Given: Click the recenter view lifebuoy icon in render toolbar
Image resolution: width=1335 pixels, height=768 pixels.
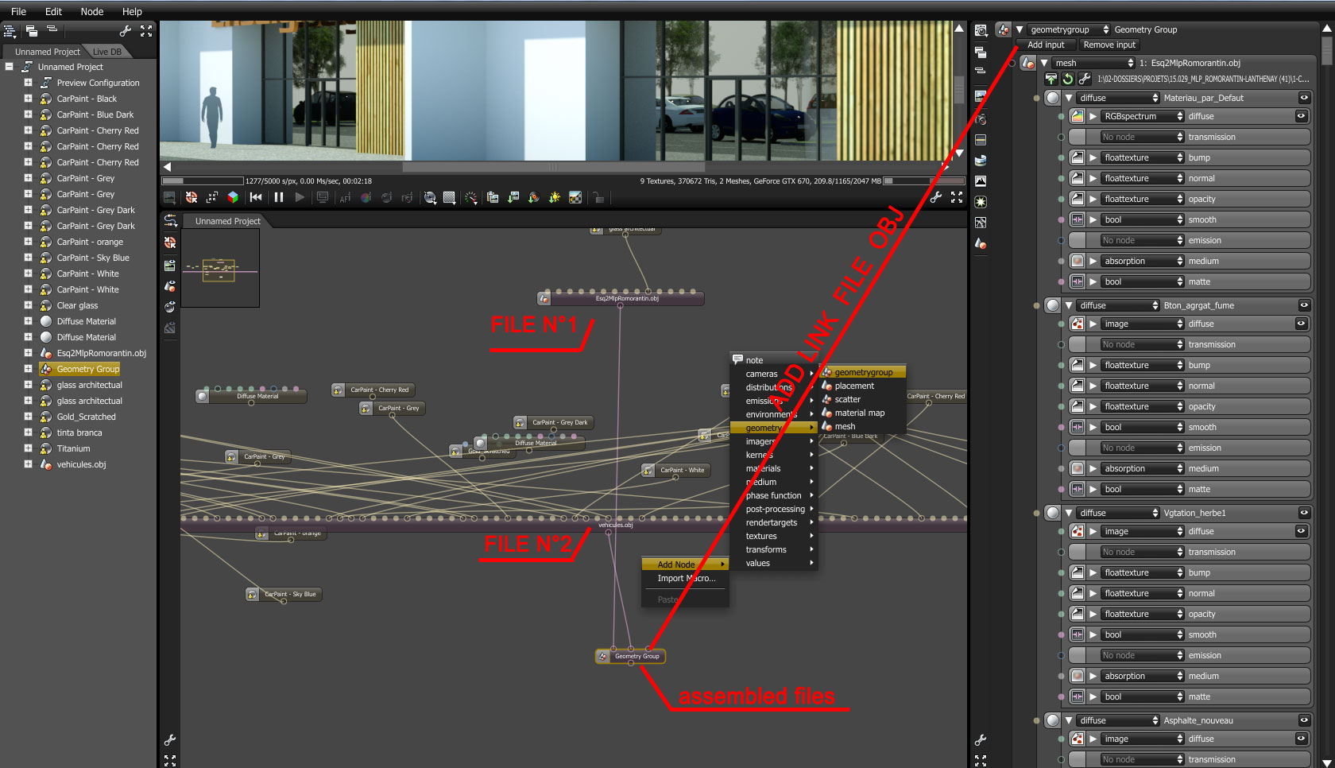Looking at the screenshot, I should pos(192,197).
